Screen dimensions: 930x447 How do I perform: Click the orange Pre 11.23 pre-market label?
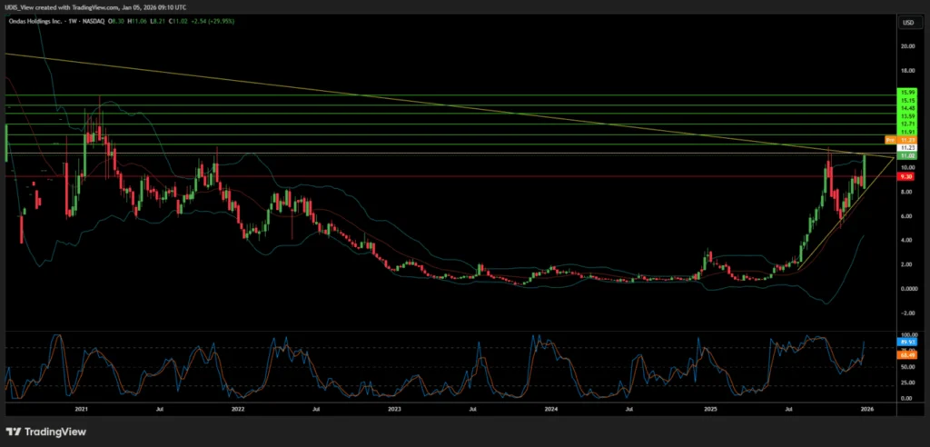900,140
